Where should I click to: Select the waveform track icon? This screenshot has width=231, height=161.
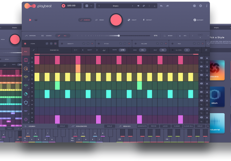[x=26, y=111]
